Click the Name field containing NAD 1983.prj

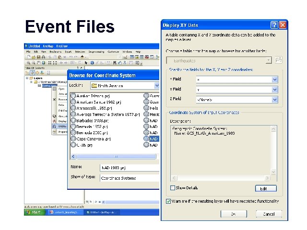(x=130, y=168)
